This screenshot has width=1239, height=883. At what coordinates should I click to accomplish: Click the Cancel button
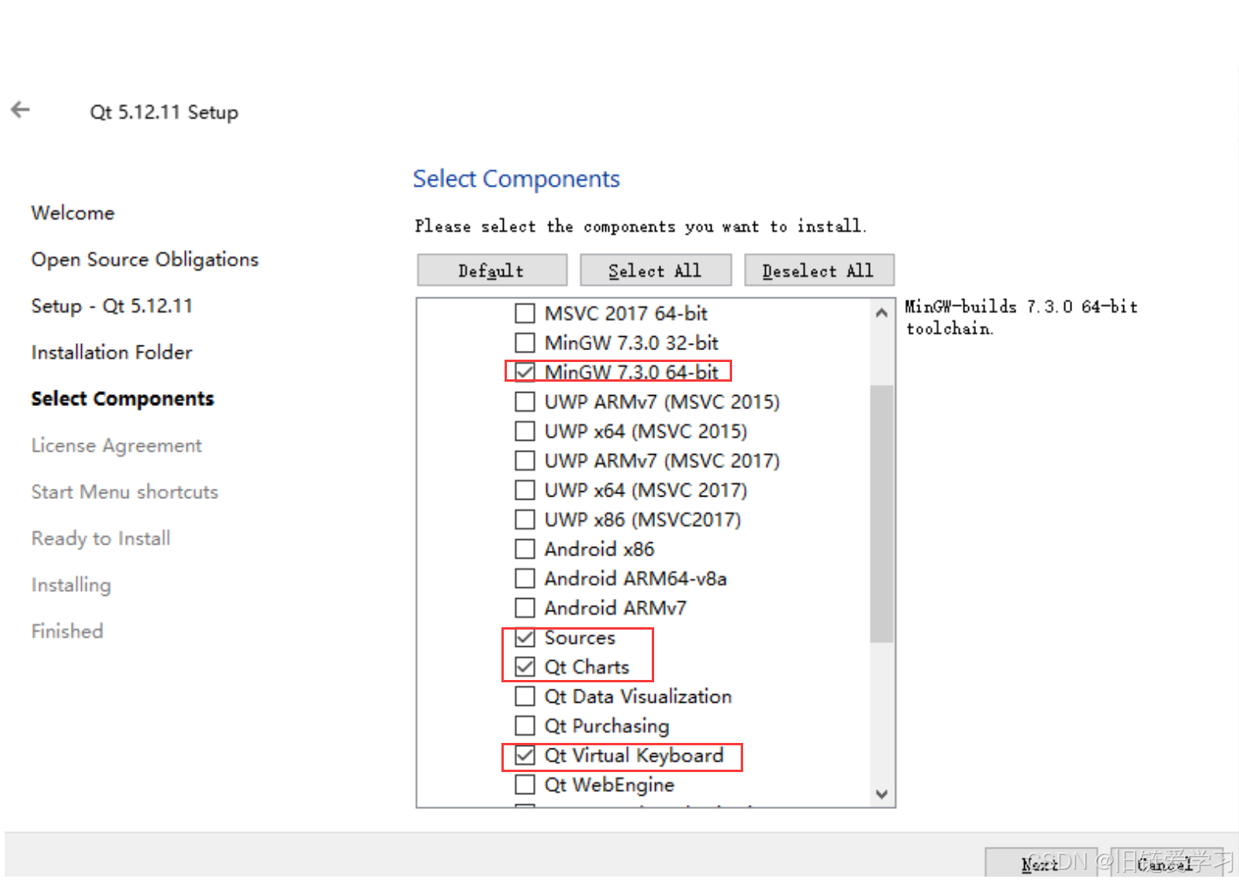pos(1165,864)
